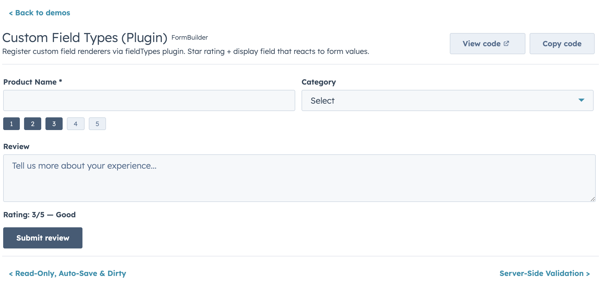Select rating star button 1
Viewport: 601px width, 286px height.
11,123
